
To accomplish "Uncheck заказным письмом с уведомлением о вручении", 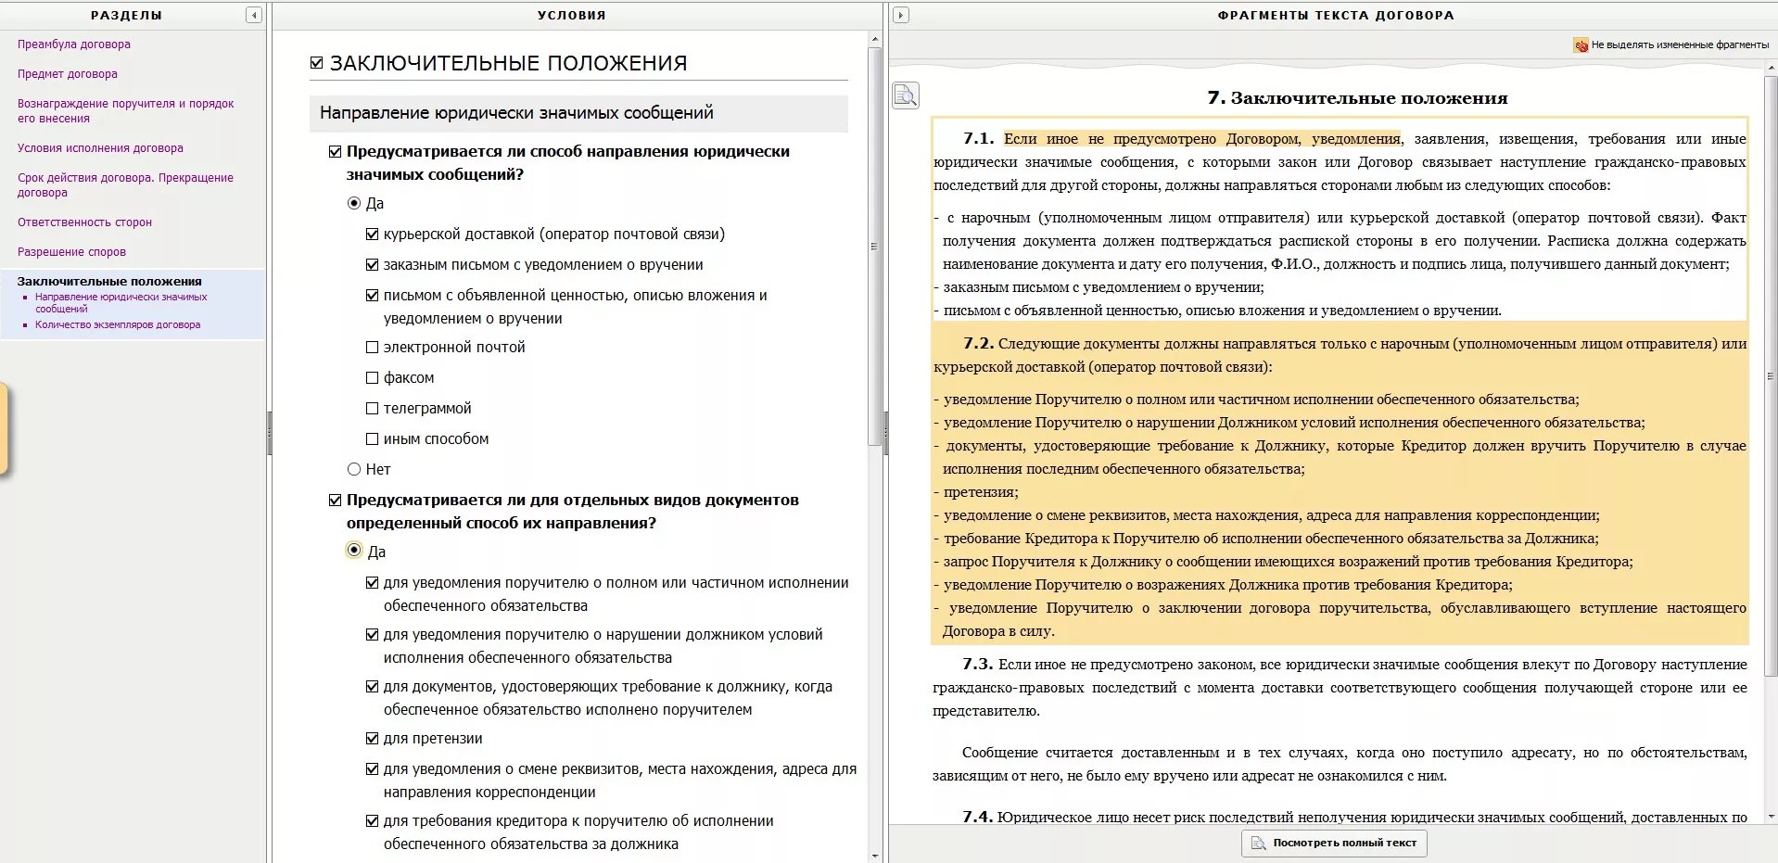I will tap(372, 265).
